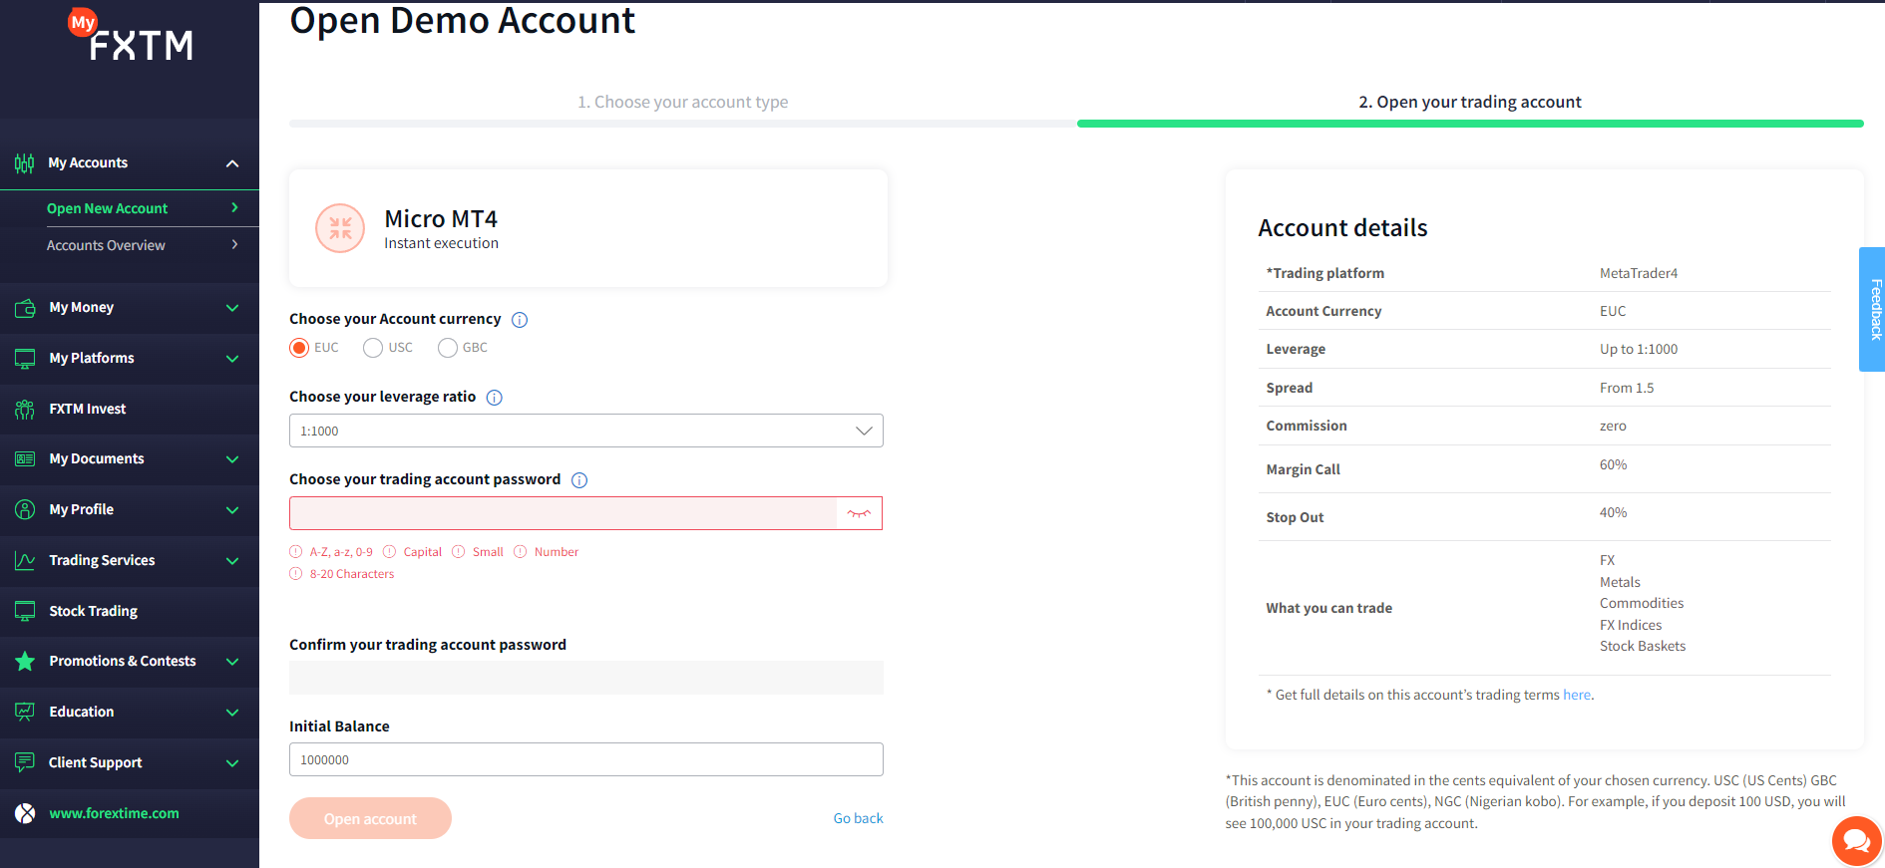Collapse the My Accounts menu chevron
The image size is (1885, 868).
[232, 163]
